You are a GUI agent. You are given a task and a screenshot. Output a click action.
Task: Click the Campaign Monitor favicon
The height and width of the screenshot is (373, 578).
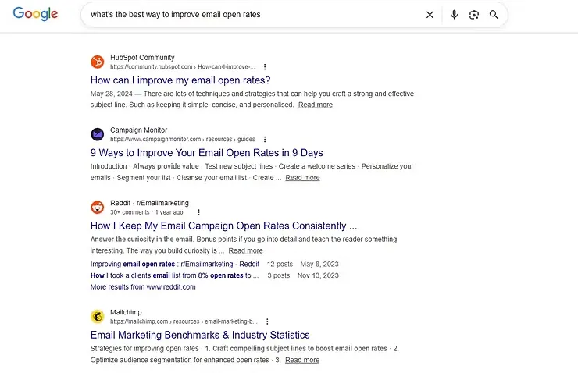98,134
